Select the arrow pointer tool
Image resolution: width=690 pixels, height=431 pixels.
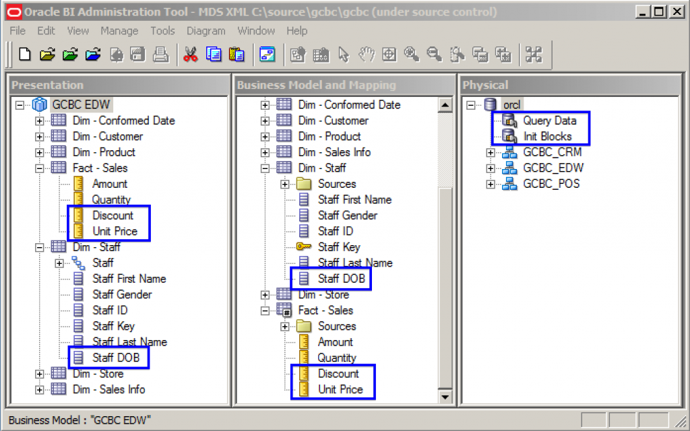[x=344, y=55]
